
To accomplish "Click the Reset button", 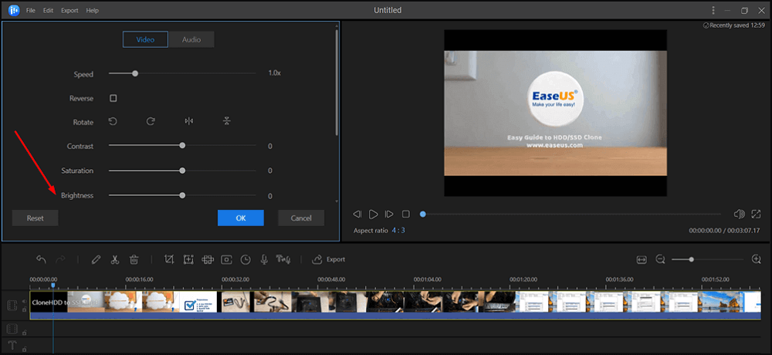I will (x=36, y=218).
